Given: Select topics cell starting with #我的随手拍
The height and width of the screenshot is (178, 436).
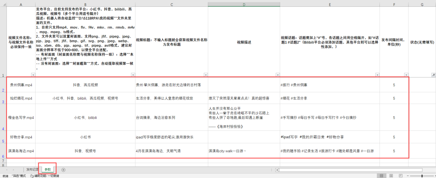Looking at the screenshot, I should pyautogui.click(x=330, y=151).
